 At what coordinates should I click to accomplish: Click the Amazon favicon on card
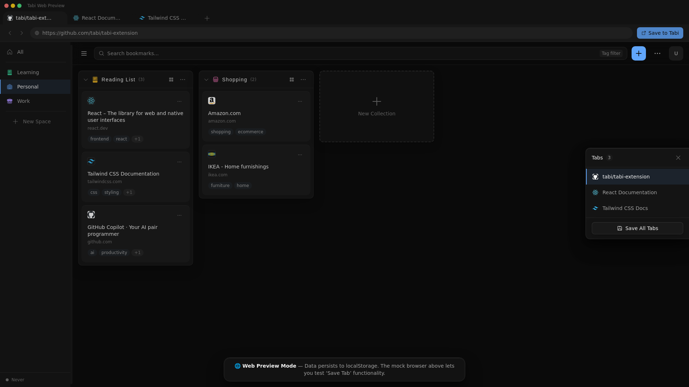coord(212,101)
